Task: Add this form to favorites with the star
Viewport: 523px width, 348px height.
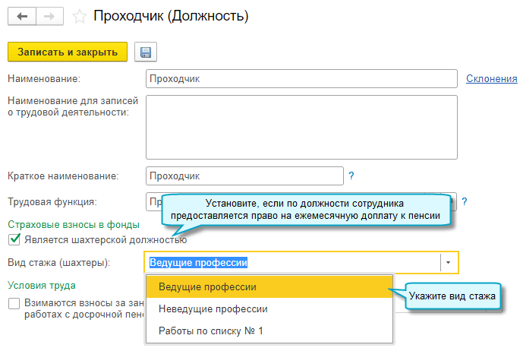Action: coord(78,15)
